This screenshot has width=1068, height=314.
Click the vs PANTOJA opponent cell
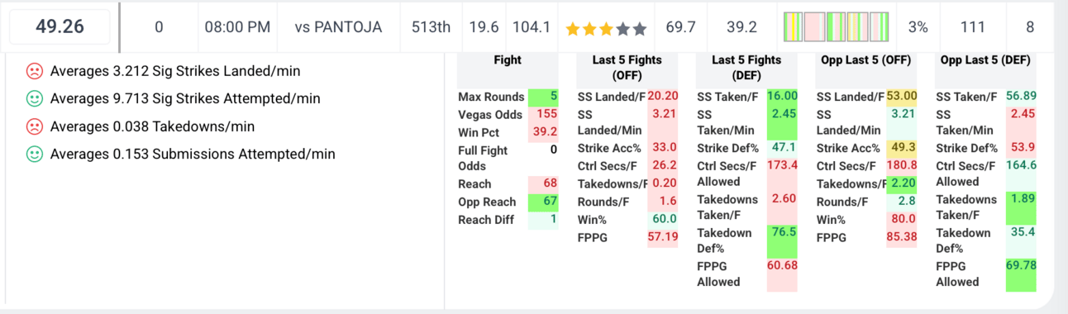338,27
